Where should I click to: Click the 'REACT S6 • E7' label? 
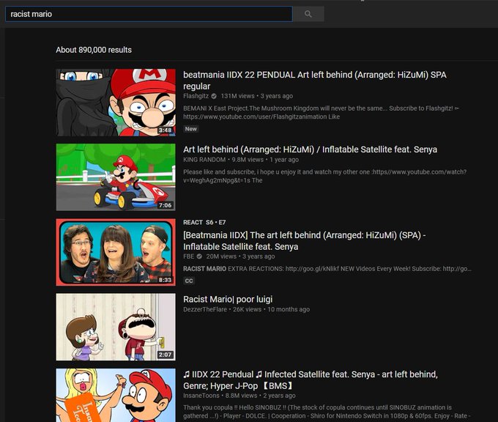pyautogui.click(x=204, y=223)
